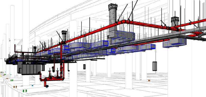Click the green floor sleeves at bottom left
The width and height of the screenshot is (206, 97).
coord(25,91)
